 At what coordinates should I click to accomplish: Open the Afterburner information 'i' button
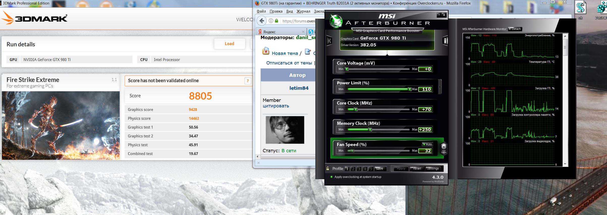tap(445, 41)
